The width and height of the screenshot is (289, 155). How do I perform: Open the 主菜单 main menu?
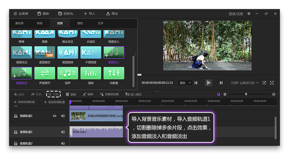[22, 14]
